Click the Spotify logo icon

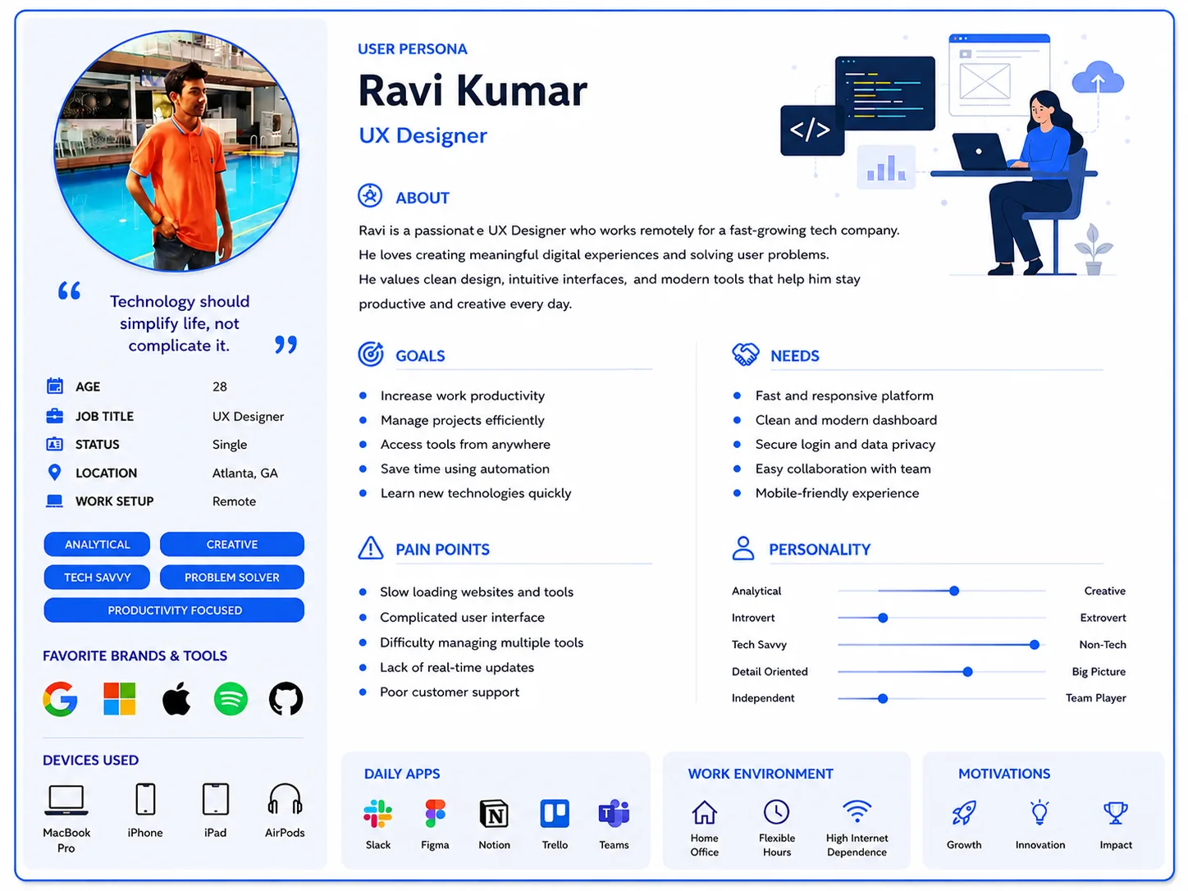(231, 699)
